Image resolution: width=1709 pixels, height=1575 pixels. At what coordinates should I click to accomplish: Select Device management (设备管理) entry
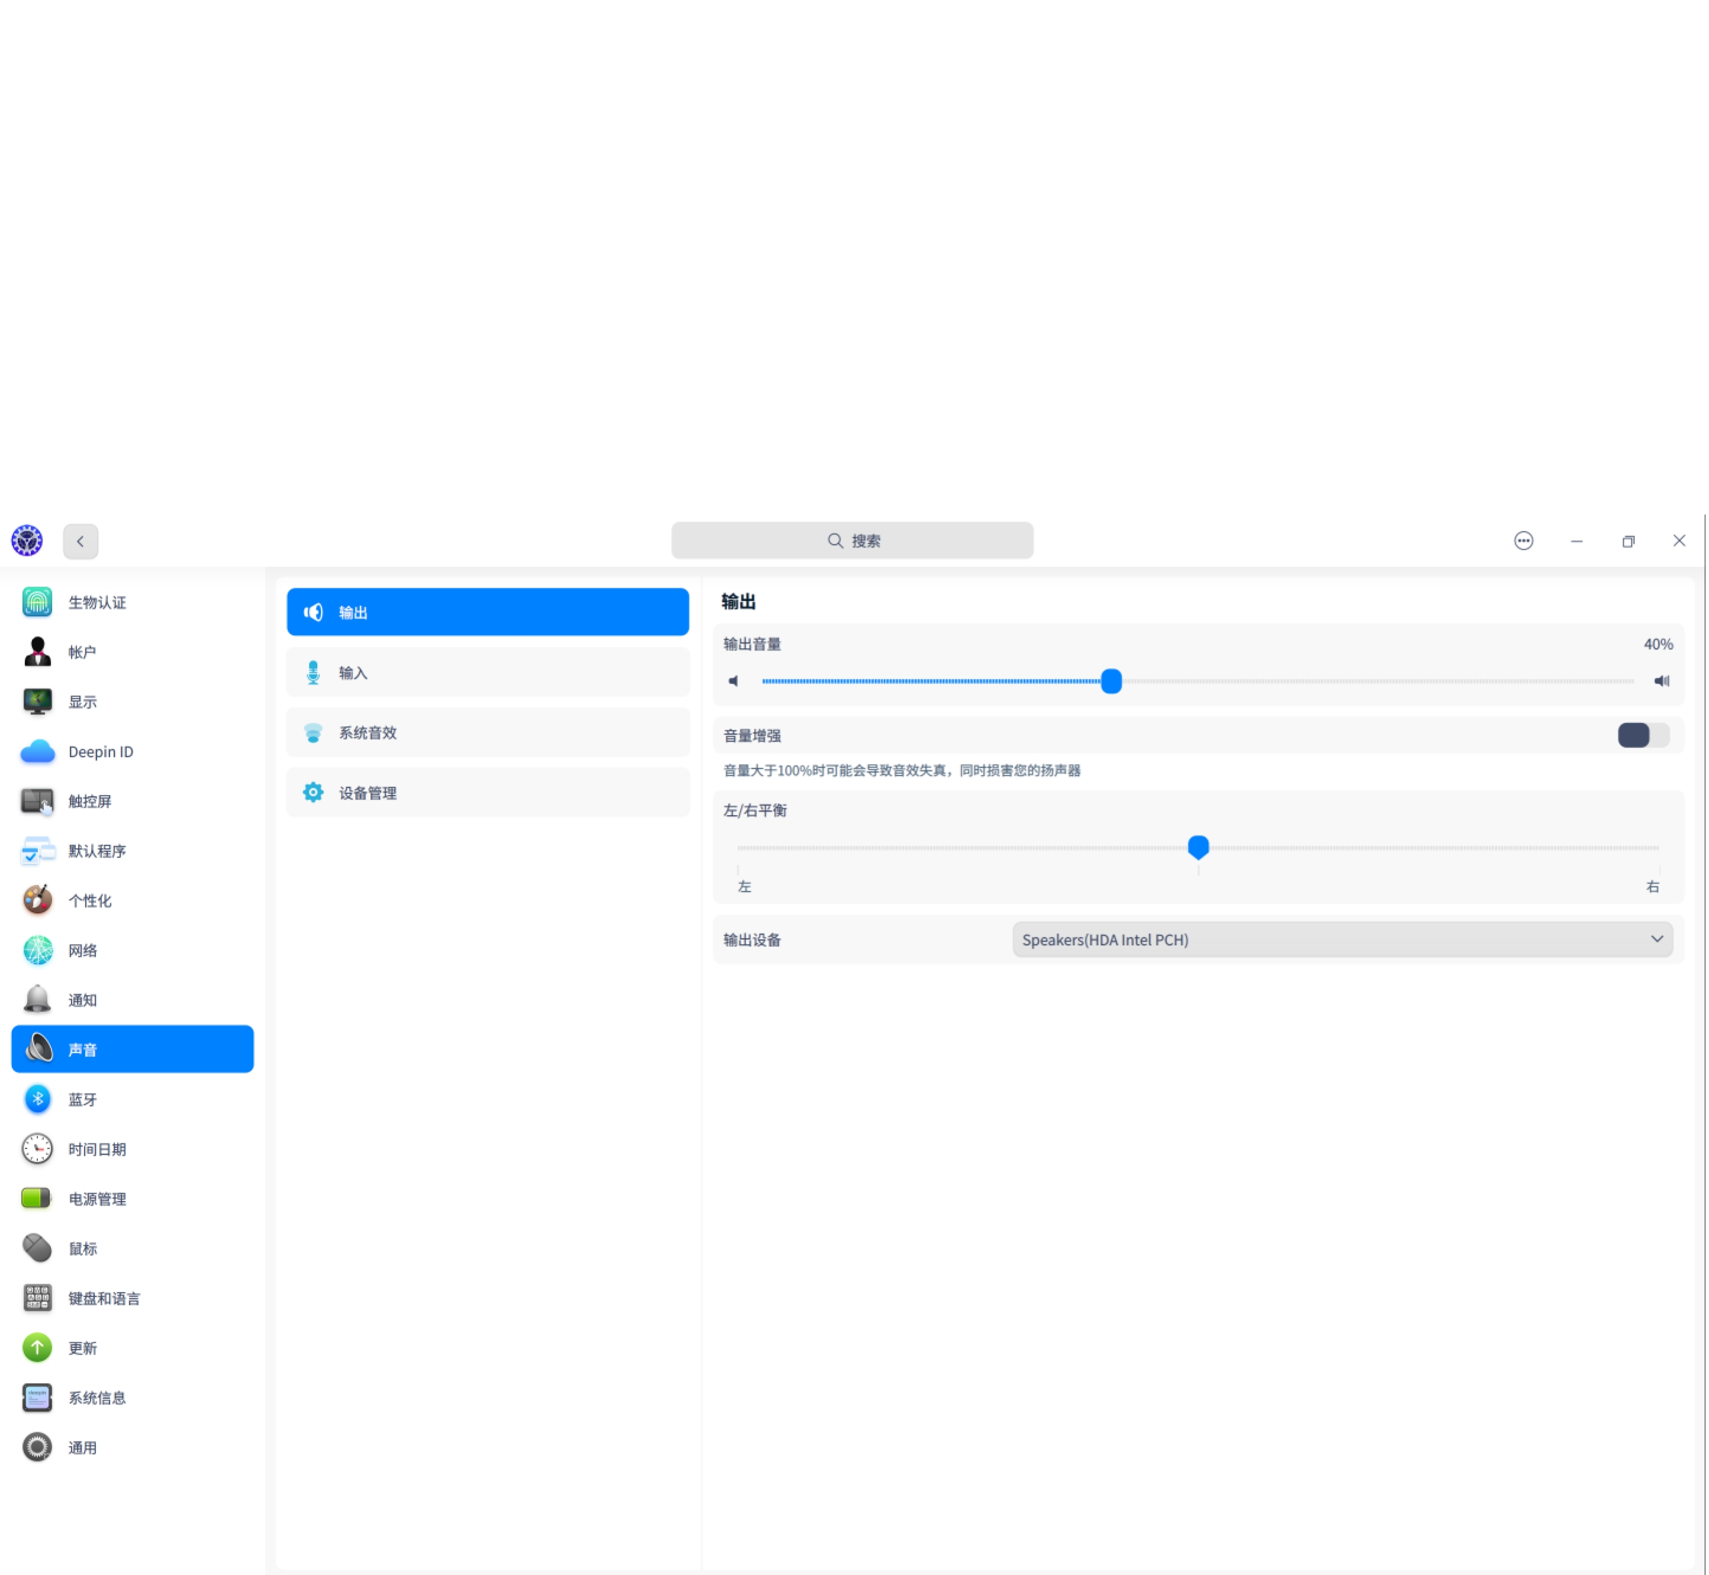488,792
